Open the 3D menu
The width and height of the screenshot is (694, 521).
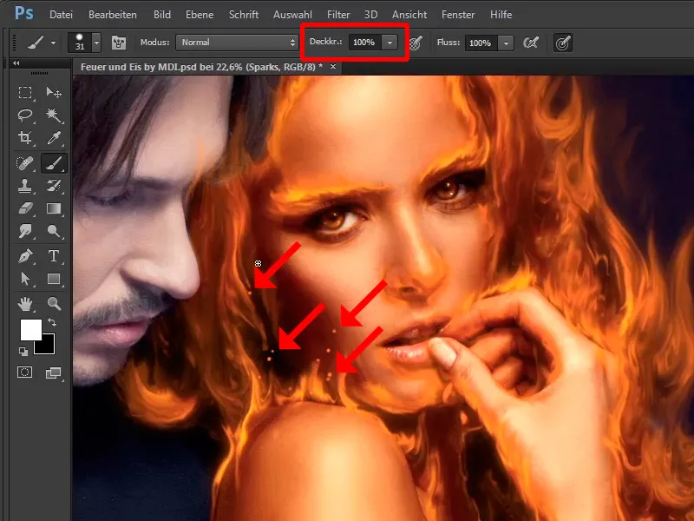click(x=371, y=15)
